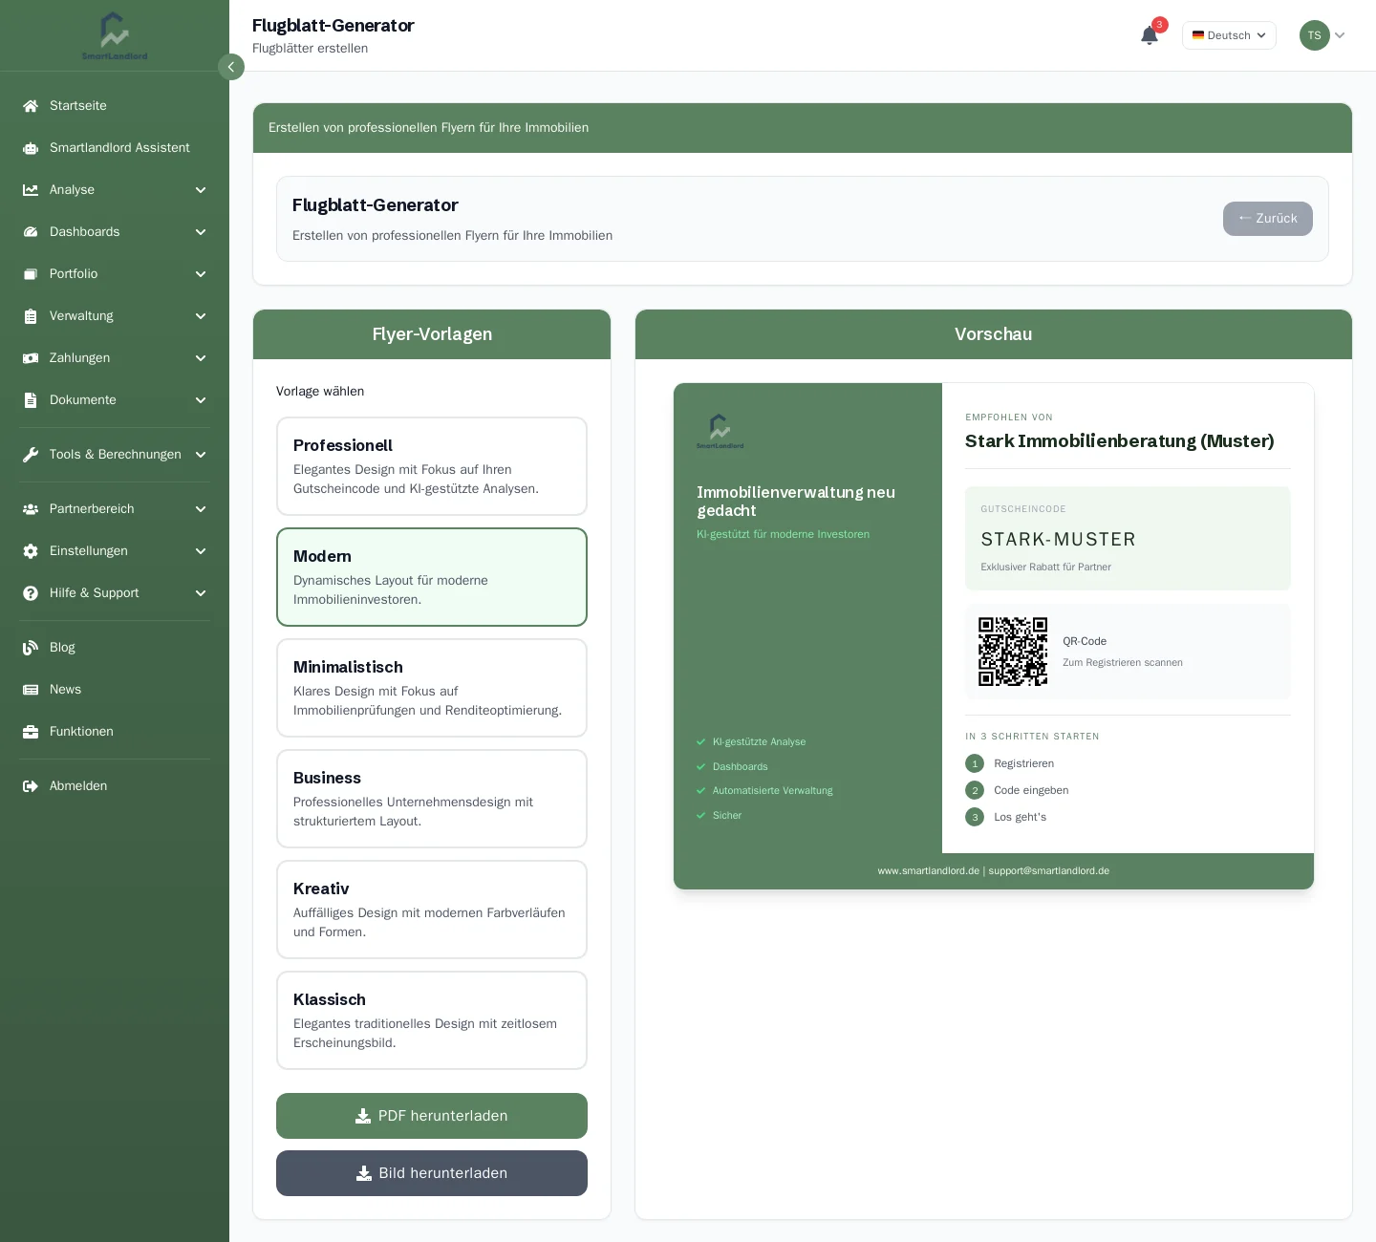Click the Startseite home icon
The width and height of the screenshot is (1376, 1242).
[31, 106]
